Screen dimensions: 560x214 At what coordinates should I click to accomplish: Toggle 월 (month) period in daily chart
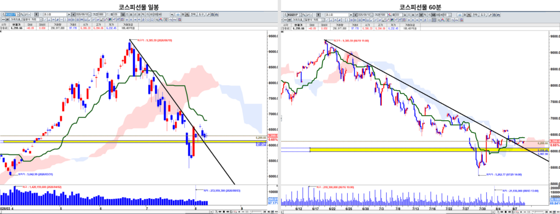131,14
